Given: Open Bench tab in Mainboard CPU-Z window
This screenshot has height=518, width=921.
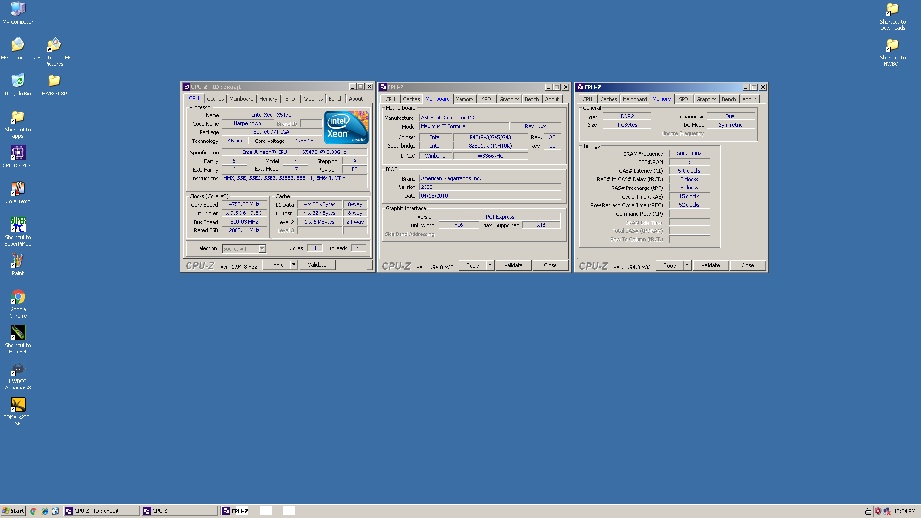Looking at the screenshot, I should click(x=532, y=99).
